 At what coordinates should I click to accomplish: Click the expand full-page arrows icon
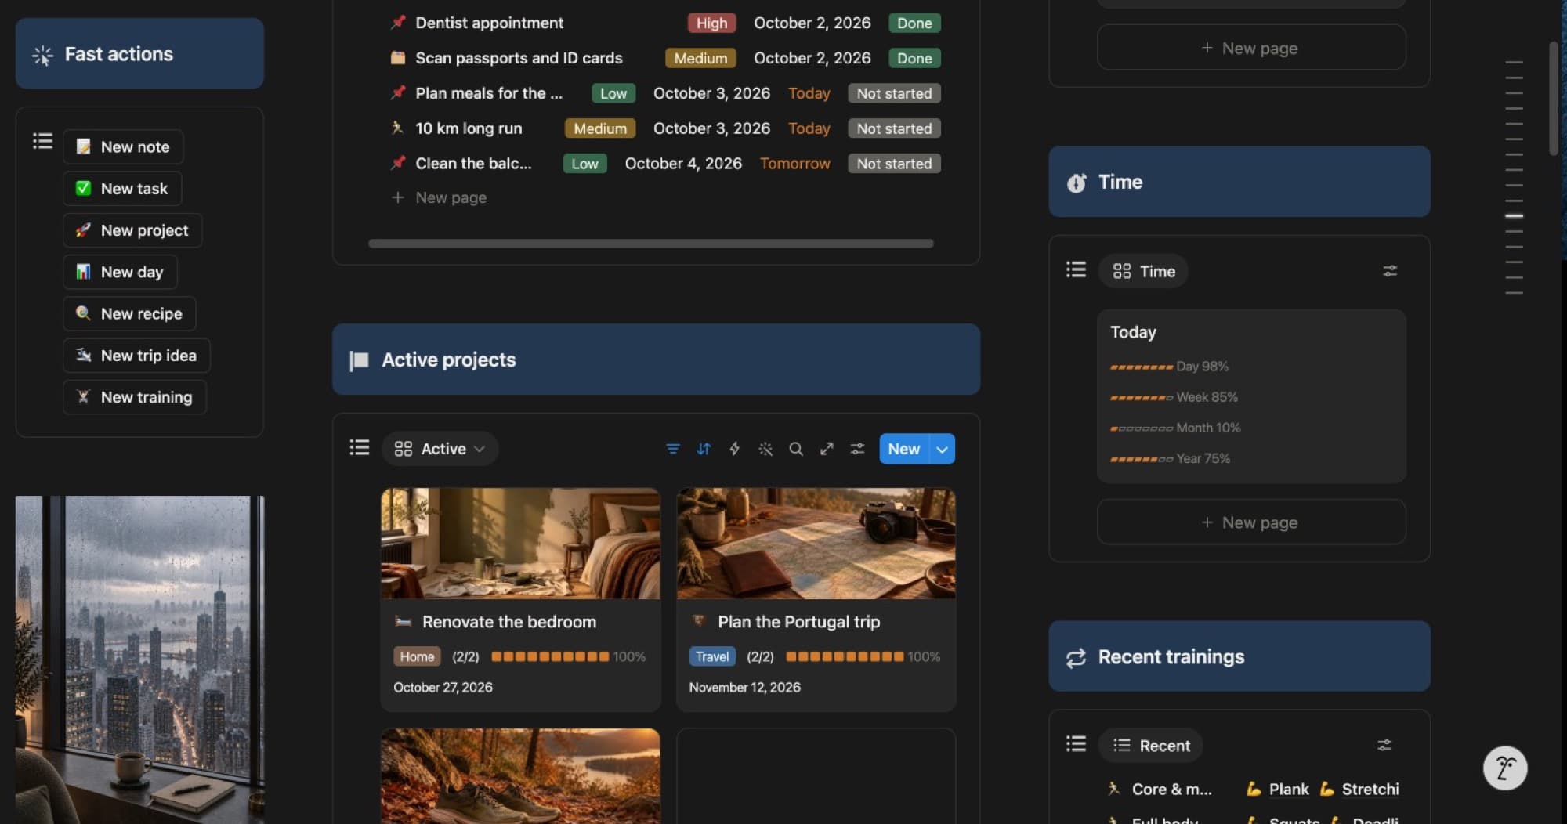coord(827,449)
